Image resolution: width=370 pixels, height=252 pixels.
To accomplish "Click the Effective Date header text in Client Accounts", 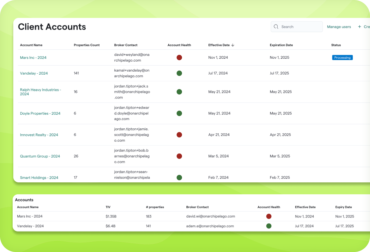I will click(219, 45).
